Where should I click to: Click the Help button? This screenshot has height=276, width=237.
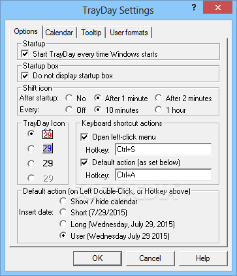(x=203, y=258)
